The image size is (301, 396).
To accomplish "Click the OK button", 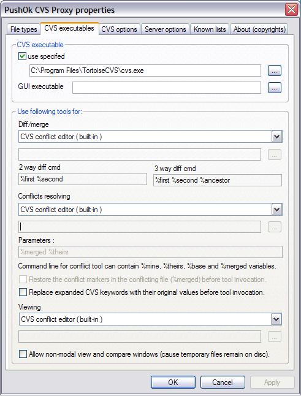I will (173, 382).
